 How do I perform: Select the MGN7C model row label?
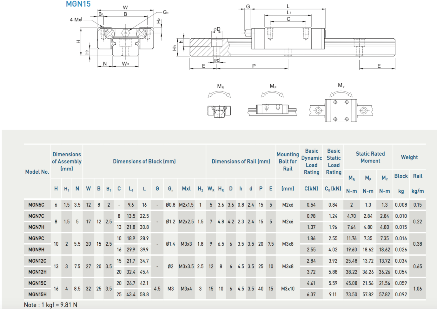pos(36,216)
